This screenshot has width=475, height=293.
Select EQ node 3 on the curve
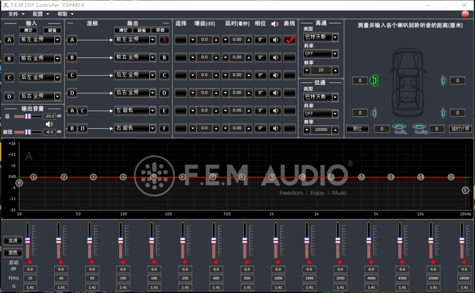click(x=93, y=177)
